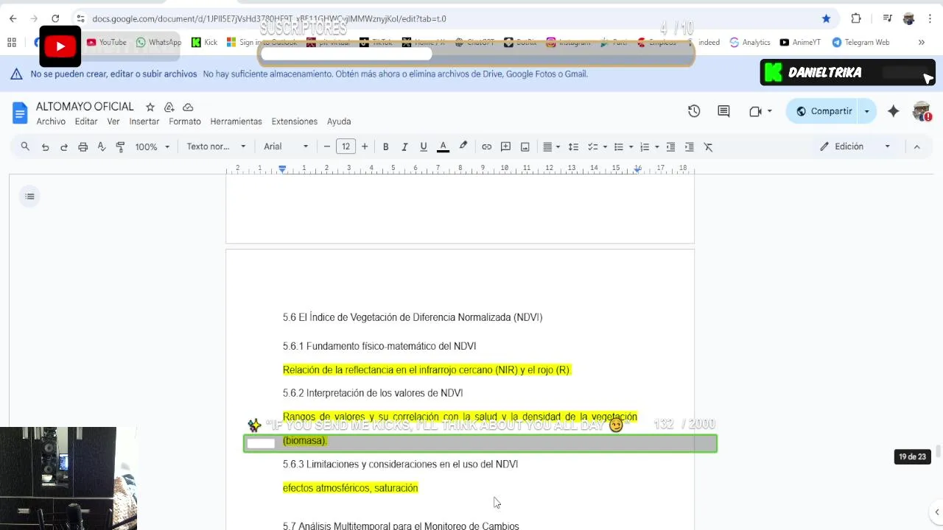943x530 pixels.
Task: Run spelling and grammar check
Action: coord(102,146)
